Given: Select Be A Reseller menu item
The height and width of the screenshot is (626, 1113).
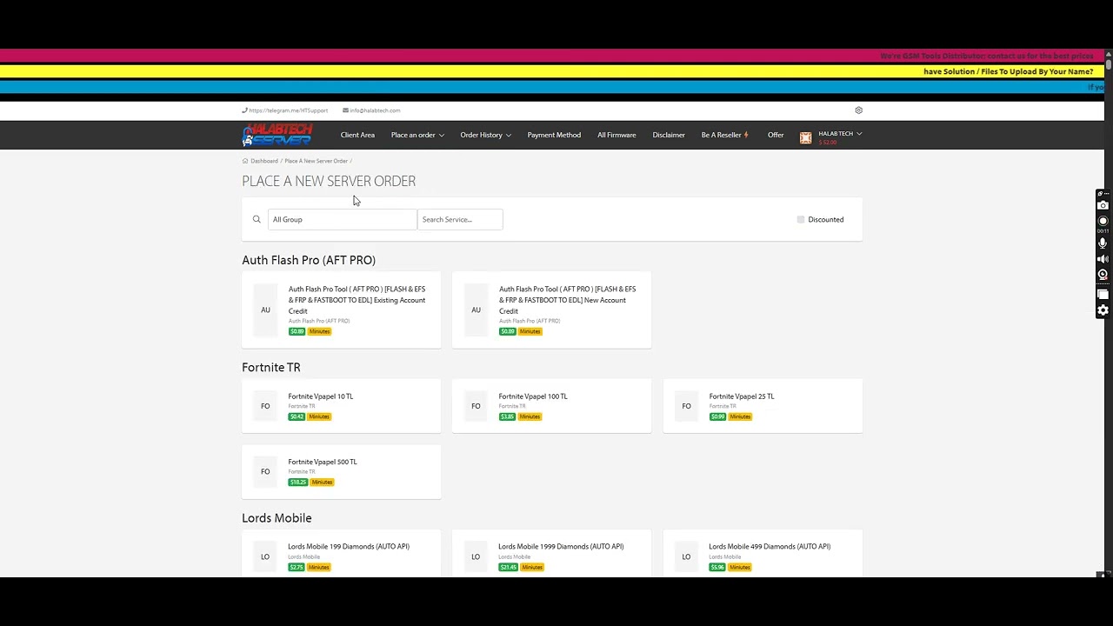Looking at the screenshot, I should pyautogui.click(x=725, y=135).
